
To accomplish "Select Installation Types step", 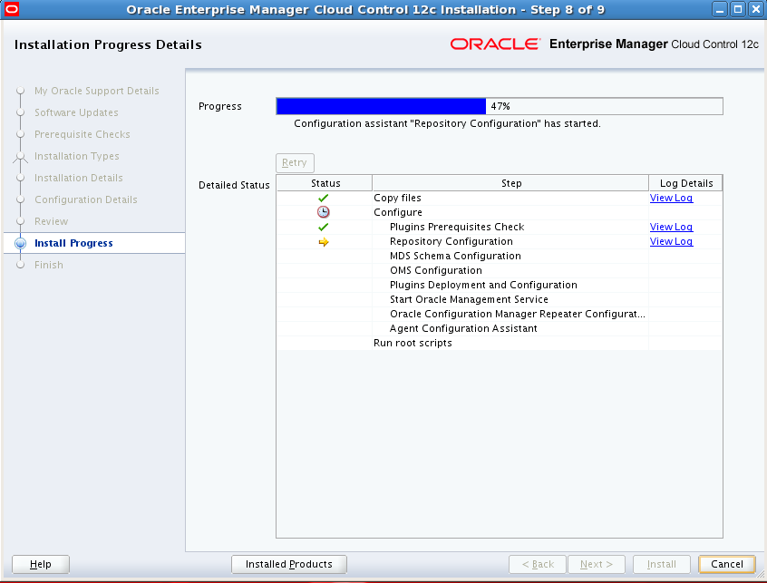I will [x=77, y=156].
